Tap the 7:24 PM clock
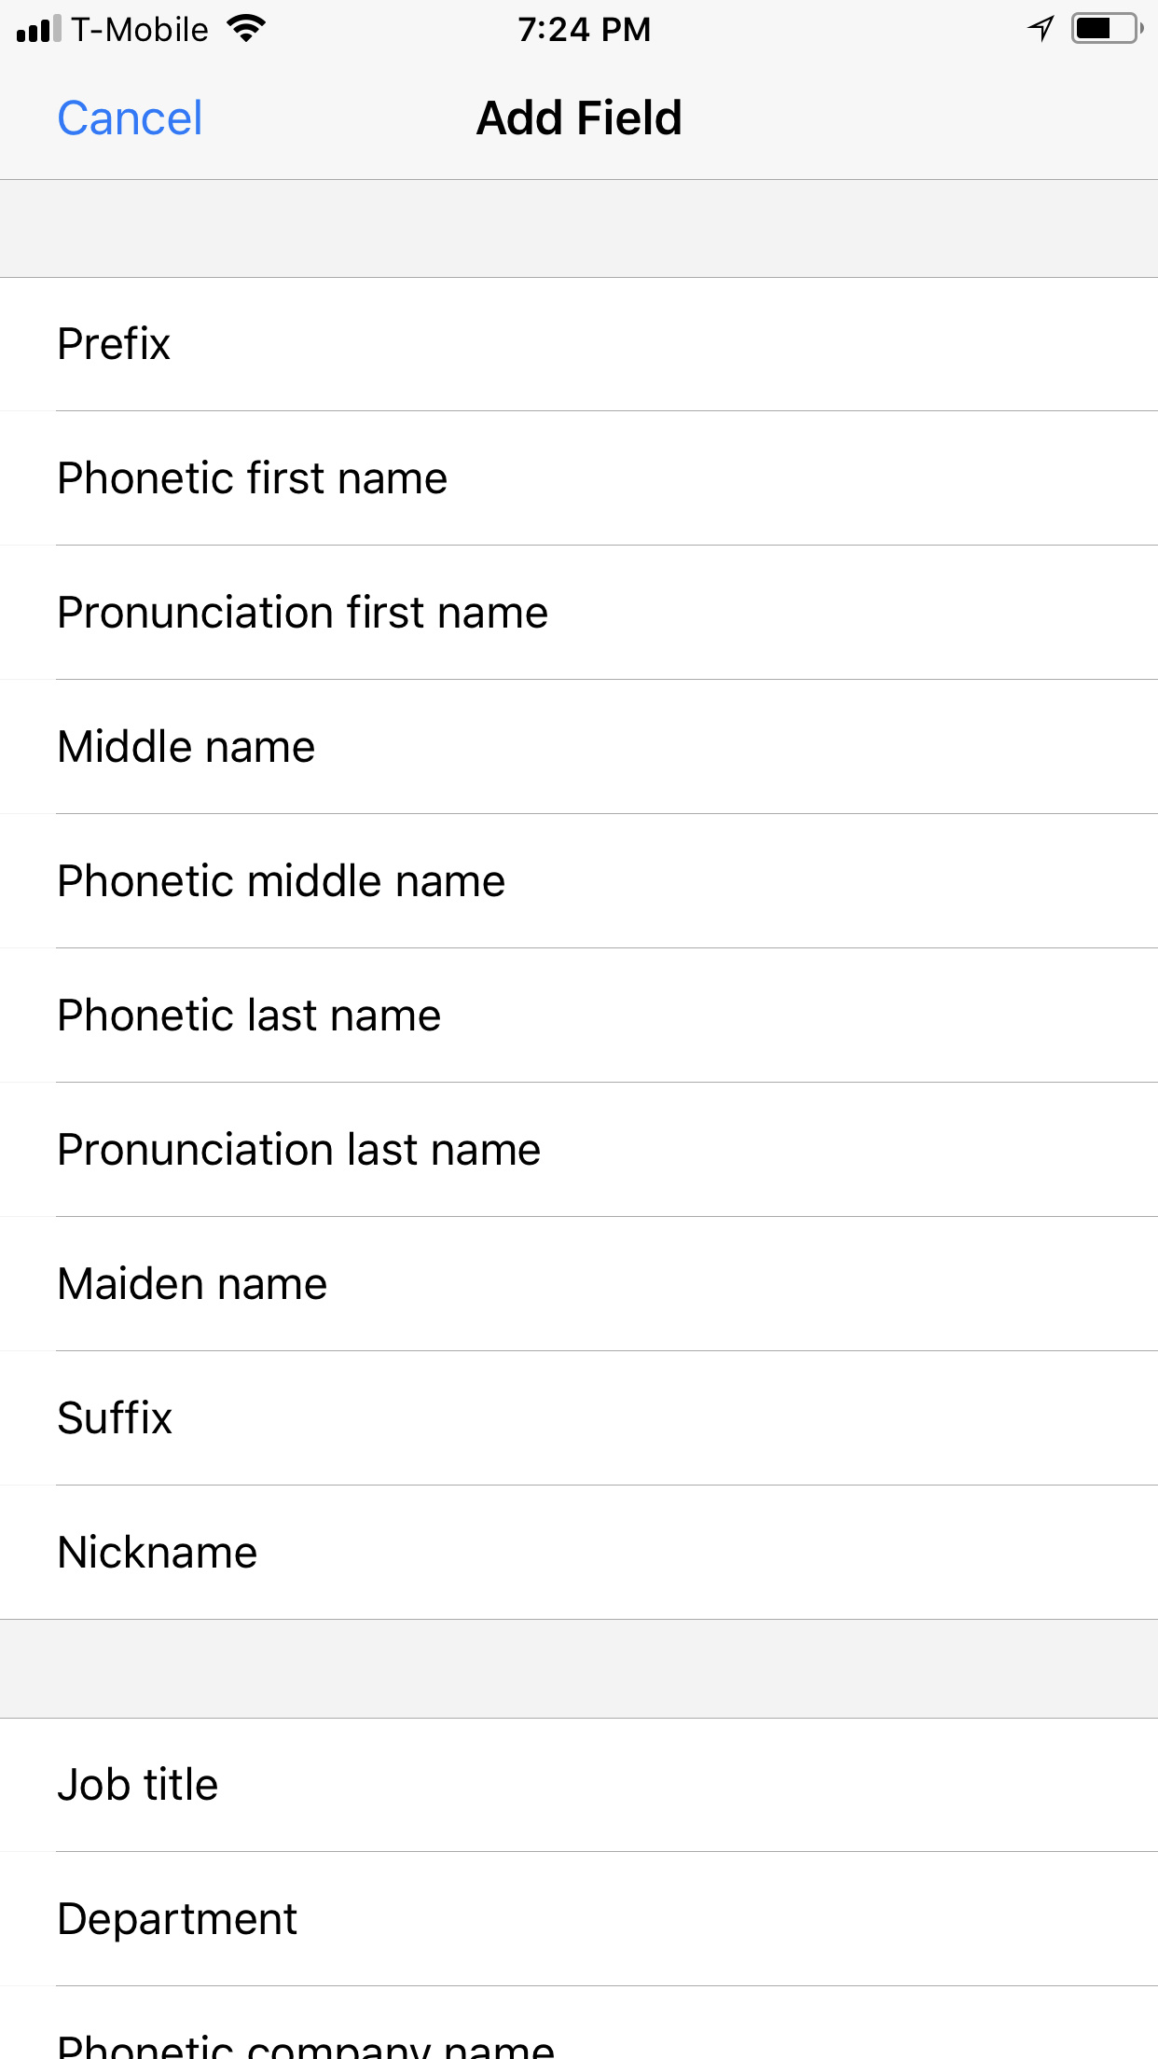 tap(585, 30)
